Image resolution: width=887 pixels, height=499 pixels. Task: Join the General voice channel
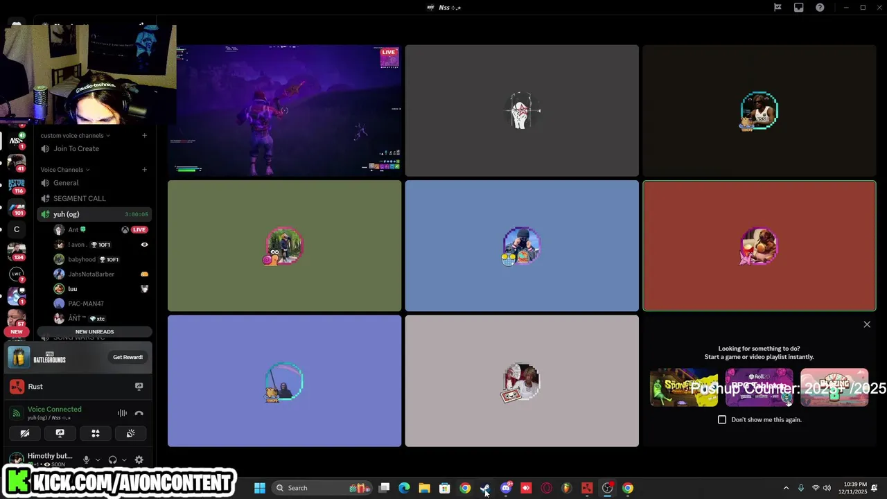click(x=94, y=183)
